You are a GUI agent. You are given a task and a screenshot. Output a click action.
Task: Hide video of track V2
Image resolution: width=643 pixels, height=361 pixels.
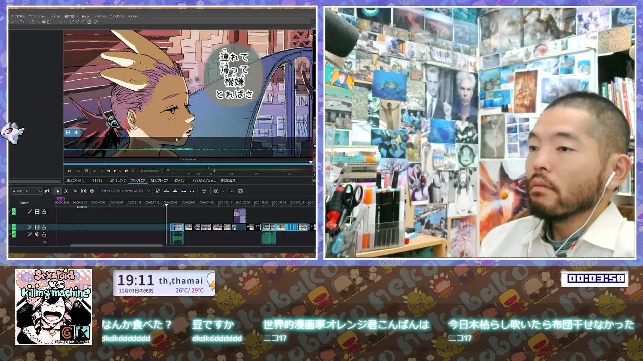click(x=37, y=212)
